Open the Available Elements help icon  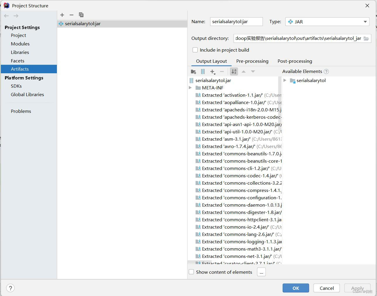click(x=326, y=72)
